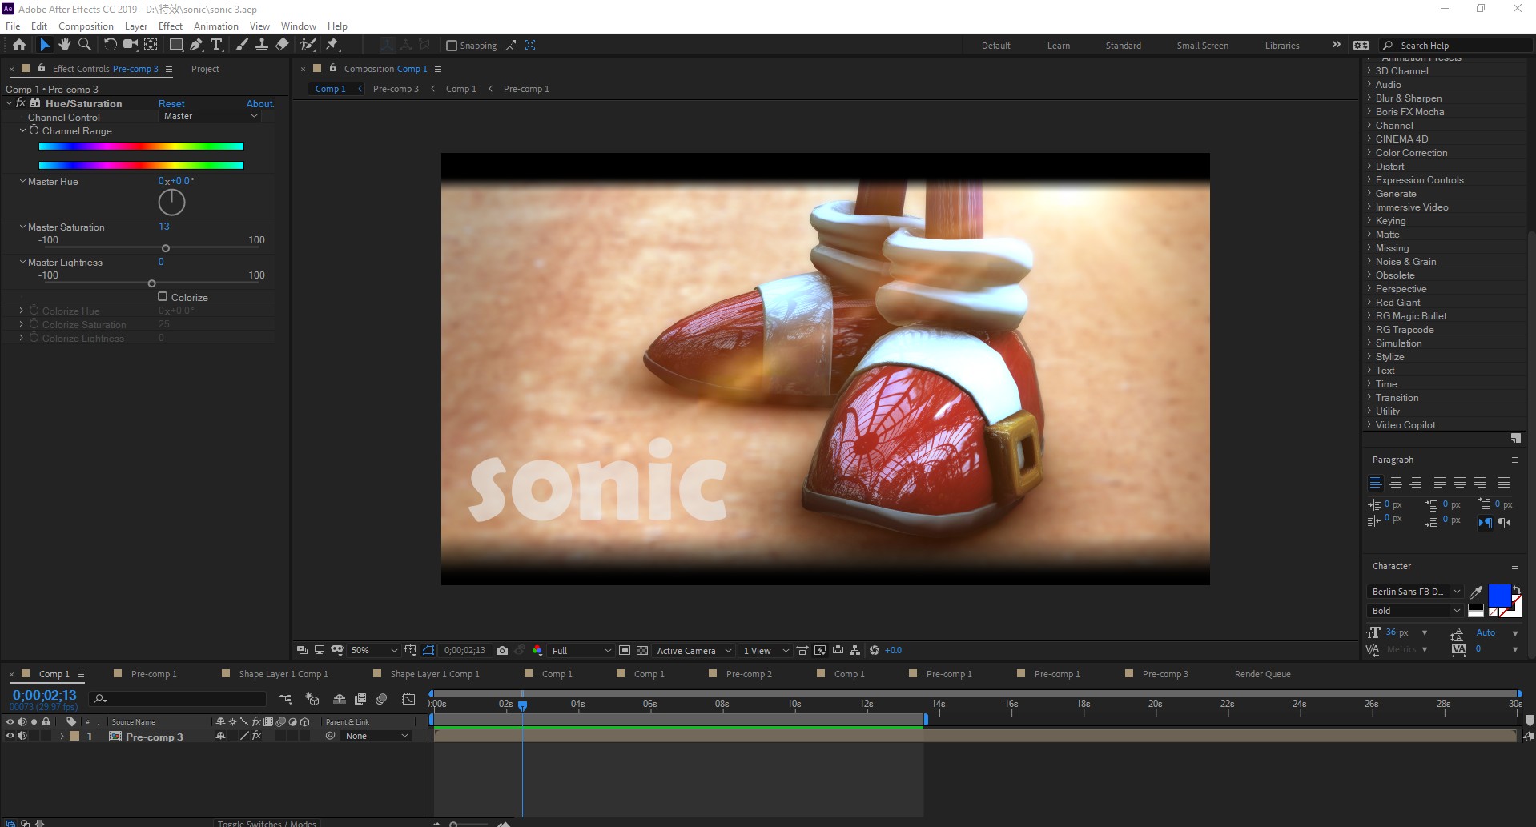Open the Effect menu

pos(171,26)
